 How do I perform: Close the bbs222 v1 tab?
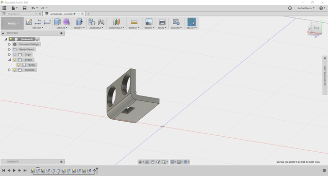(x=39, y=14)
